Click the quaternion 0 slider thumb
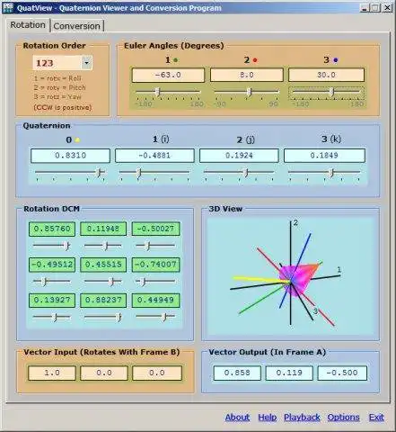396x432 pixels. pos(100,172)
